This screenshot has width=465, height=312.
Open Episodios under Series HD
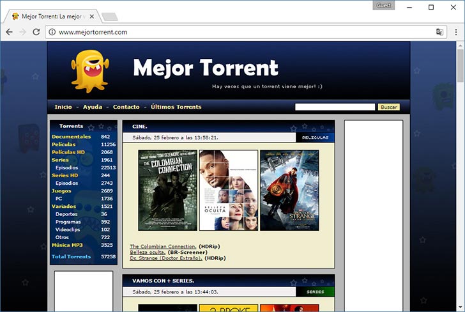click(66, 183)
